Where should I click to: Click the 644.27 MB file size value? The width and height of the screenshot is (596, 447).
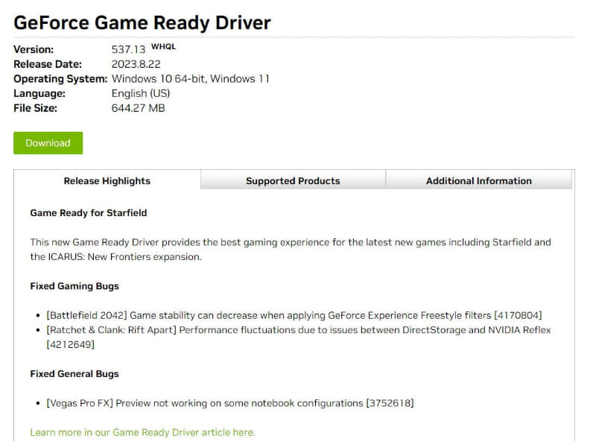[x=139, y=108]
